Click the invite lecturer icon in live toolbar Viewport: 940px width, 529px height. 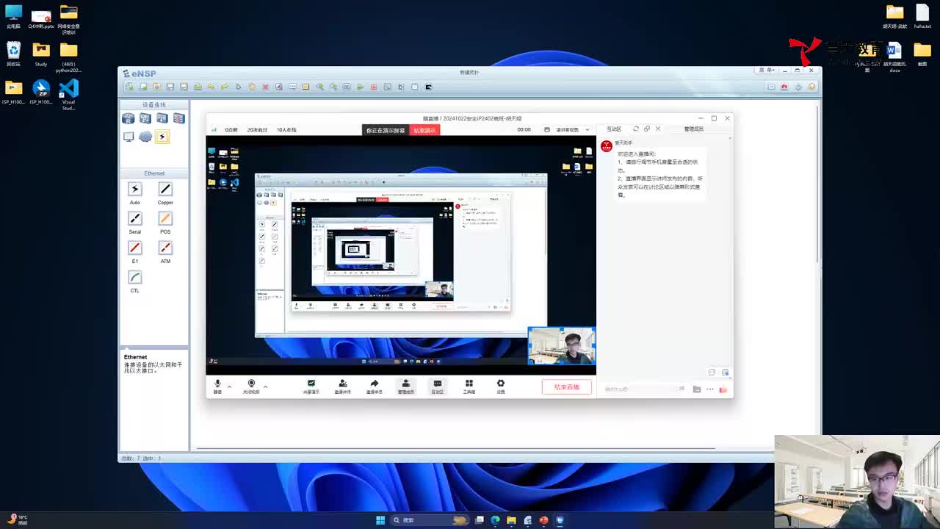coord(342,386)
